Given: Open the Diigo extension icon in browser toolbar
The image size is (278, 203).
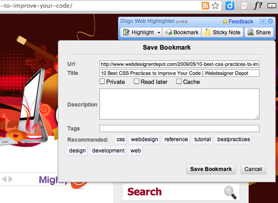Looking at the screenshot, I should point(230,6).
